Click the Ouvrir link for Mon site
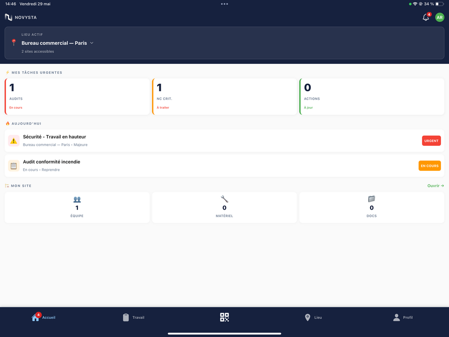Viewport: 449px width, 337px height. click(436, 186)
